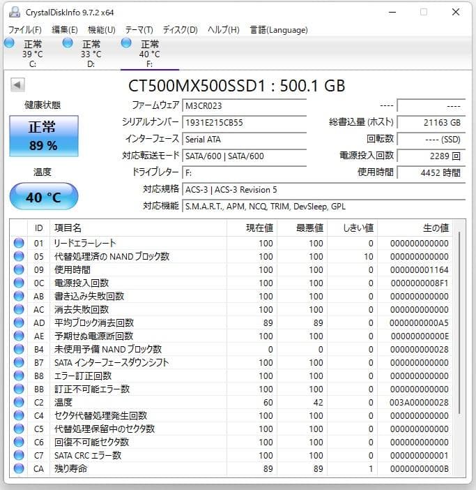476x490 pixels.
Task: Click raw value 000000001164
Action: [x=419, y=269]
